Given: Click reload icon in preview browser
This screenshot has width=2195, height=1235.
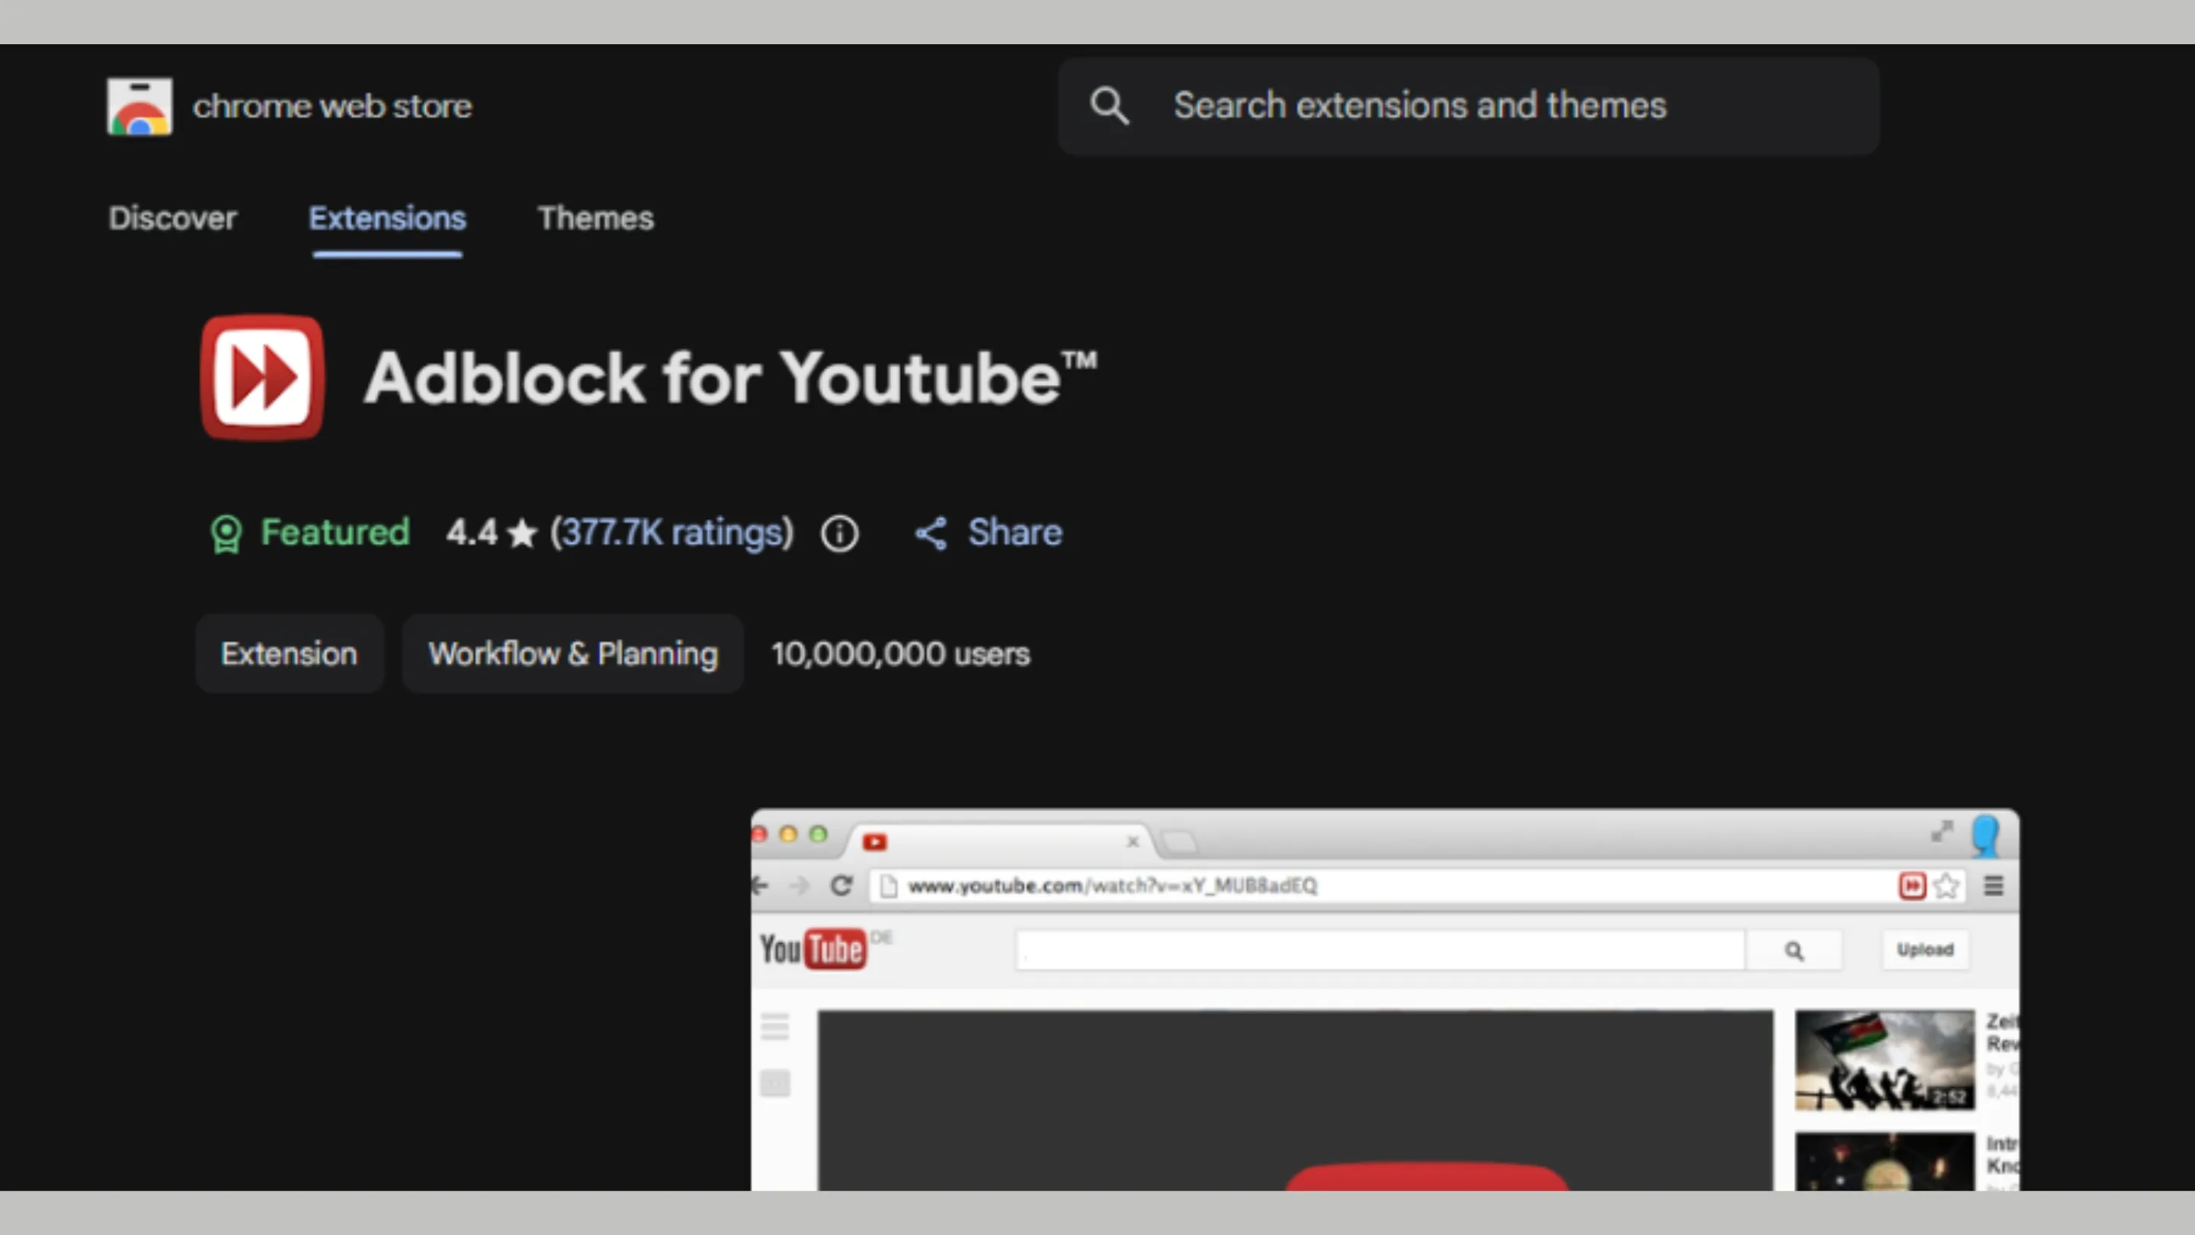Looking at the screenshot, I should point(841,886).
